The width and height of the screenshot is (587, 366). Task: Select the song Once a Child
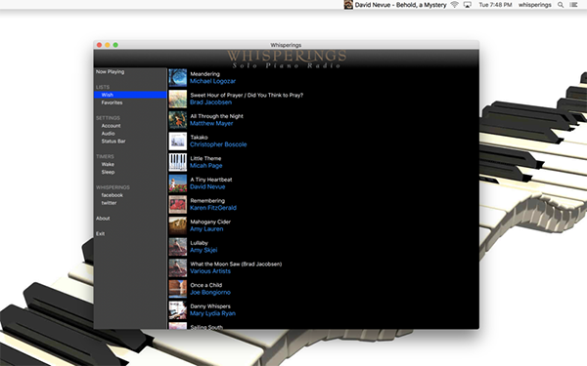click(x=205, y=285)
